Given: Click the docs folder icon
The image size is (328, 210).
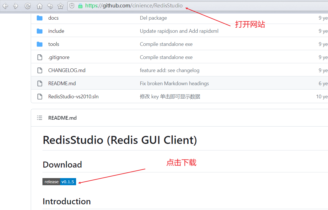Looking at the screenshot, I should tap(40, 18).
